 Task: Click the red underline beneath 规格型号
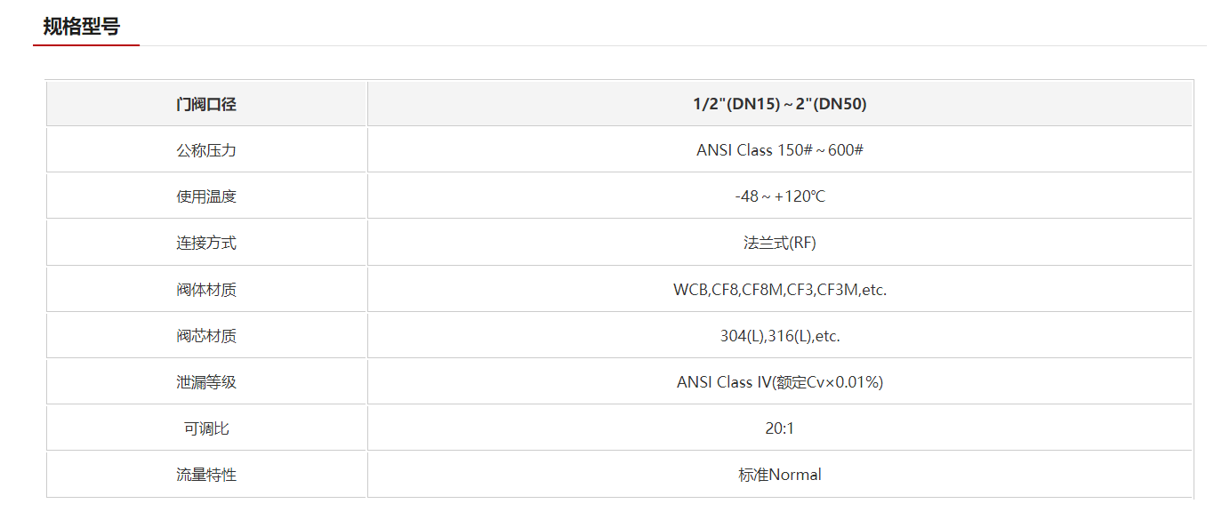point(86,44)
